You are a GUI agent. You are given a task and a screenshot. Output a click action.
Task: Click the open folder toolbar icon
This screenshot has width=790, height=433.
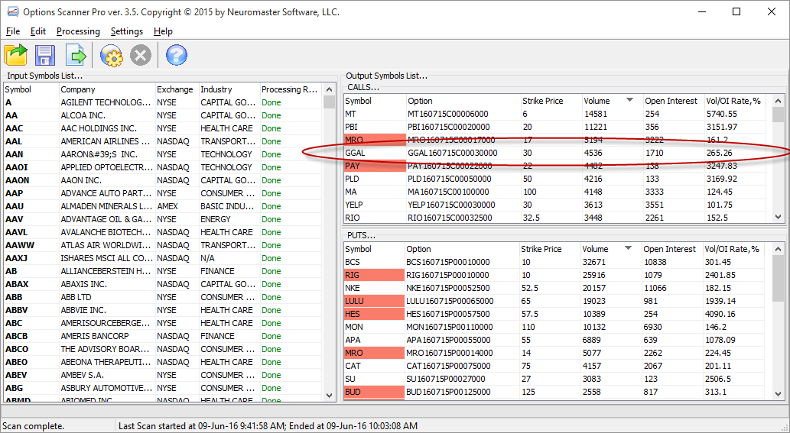(x=16, y=55)
